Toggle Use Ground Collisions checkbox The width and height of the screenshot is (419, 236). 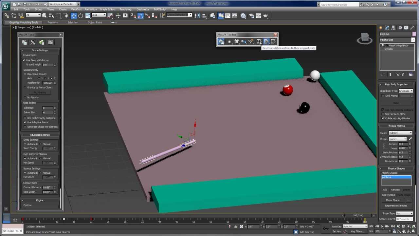coord(24,60)
